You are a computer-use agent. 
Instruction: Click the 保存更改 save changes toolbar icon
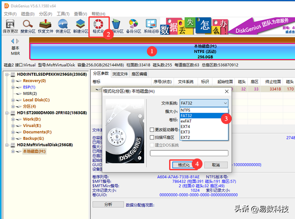click(x=10, y=26)
